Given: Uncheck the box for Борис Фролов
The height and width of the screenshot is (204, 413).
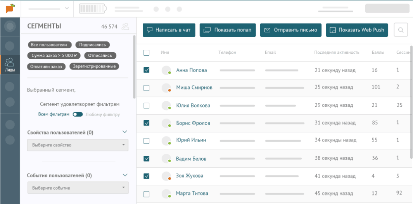Looking at the screenshot, I should (147, 123).
